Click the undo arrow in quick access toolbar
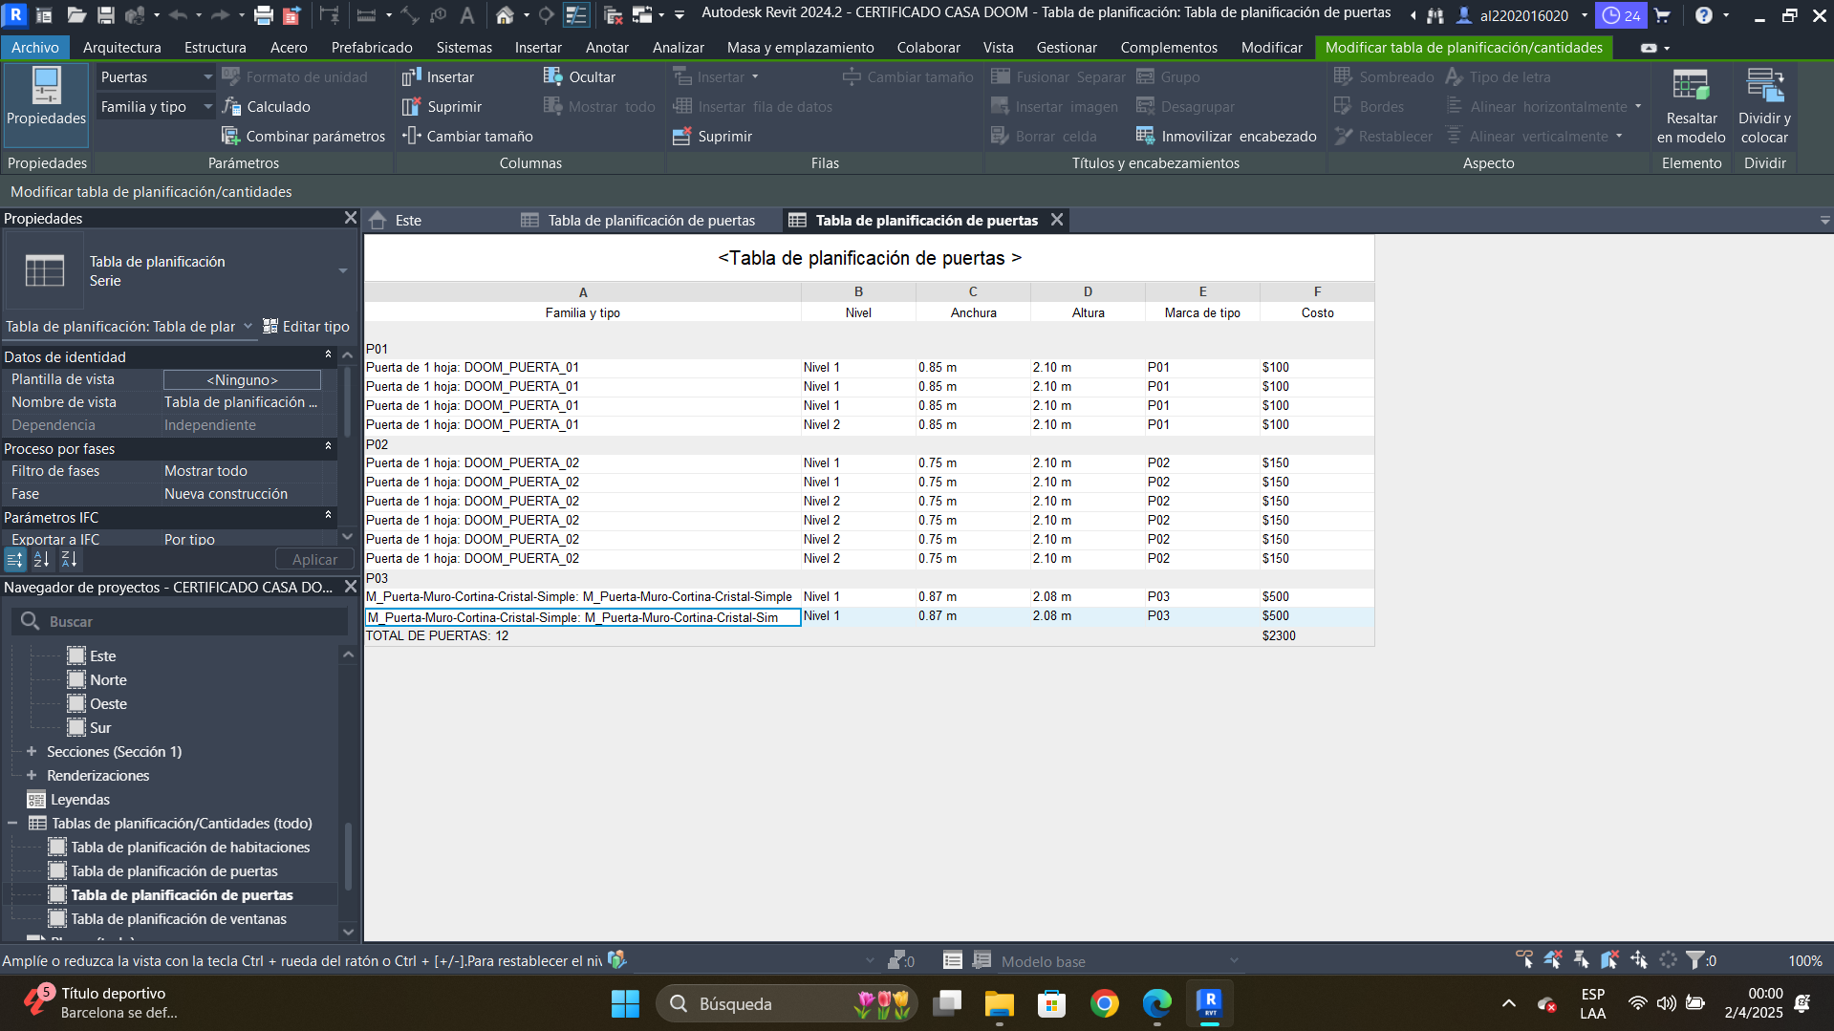This screenshot has width=1834, height=1031. click(178, 15)
